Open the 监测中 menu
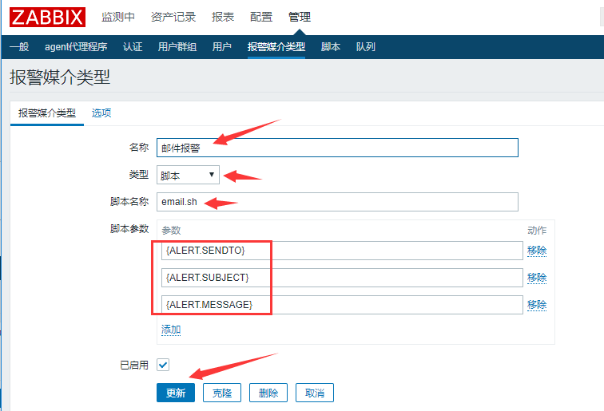 (x=118, y=17)
